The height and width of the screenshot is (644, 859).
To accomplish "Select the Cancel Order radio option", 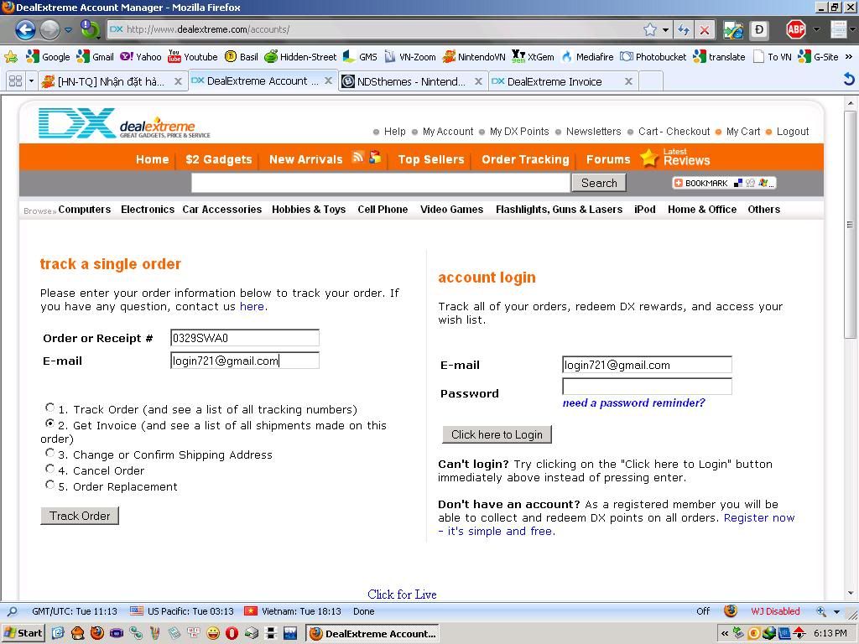I will (49, 469).
